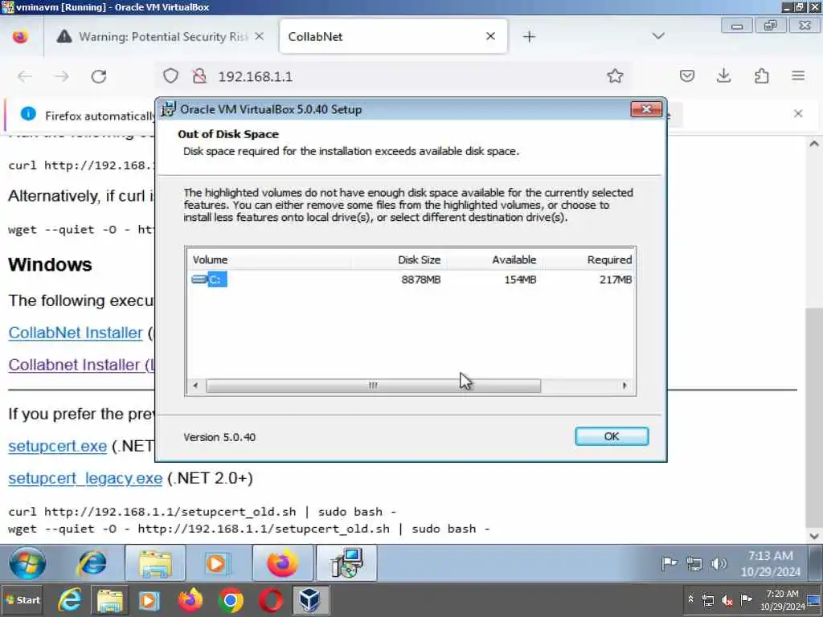
Task: Select the CollabNet browser tab
Action: pyautogui.click(x=393, y=37)
